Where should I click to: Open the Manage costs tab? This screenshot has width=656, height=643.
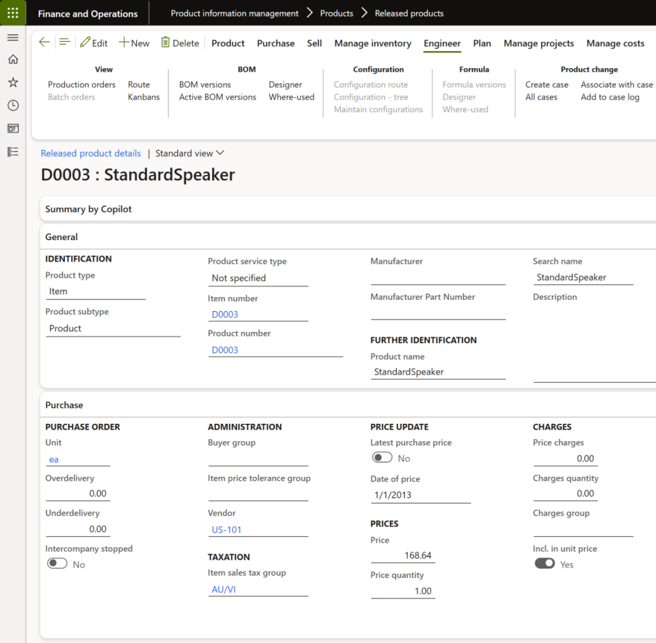click(x=615, y=43)
